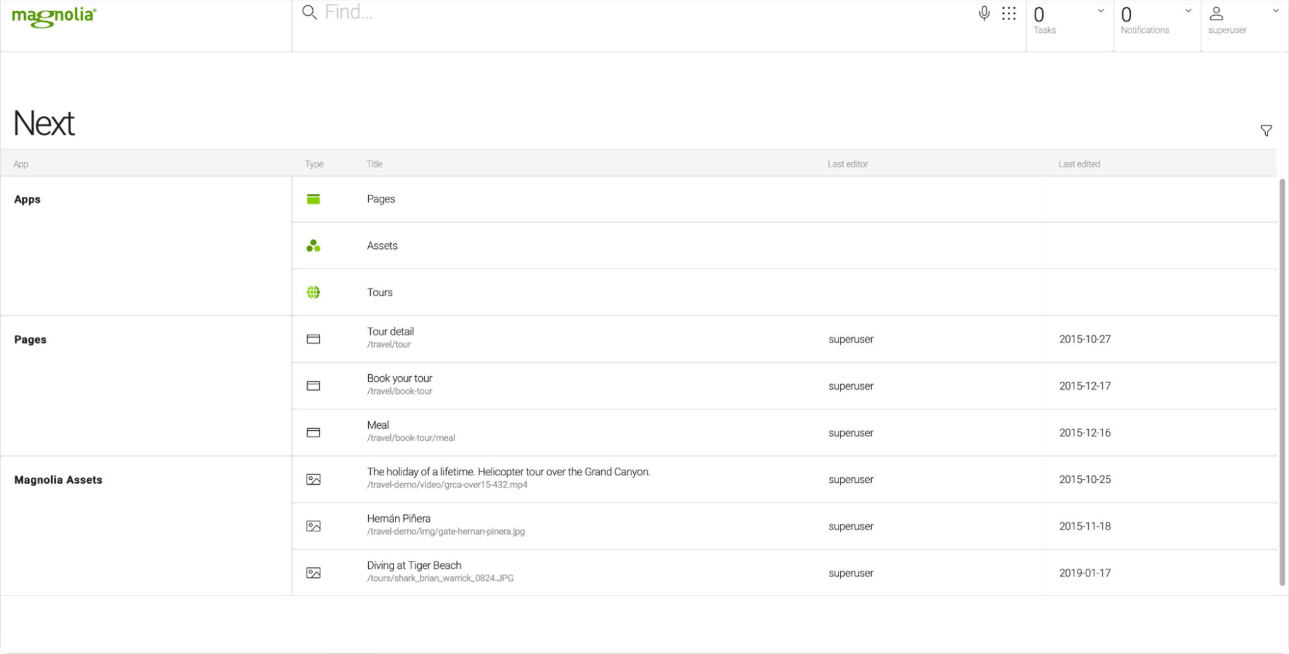Click the green Pages app icon

point(313,199)
